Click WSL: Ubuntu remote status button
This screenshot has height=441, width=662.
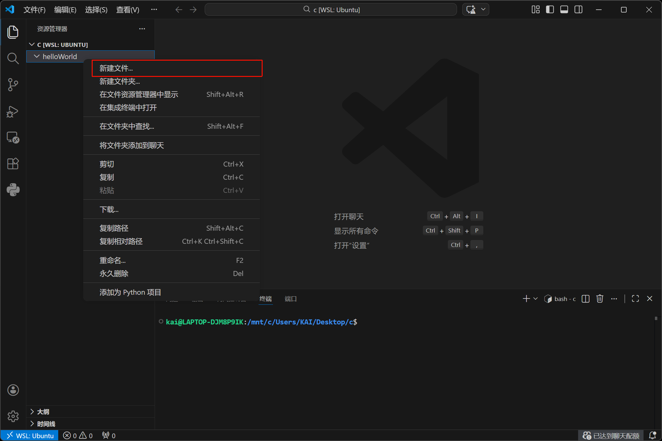(x=30, y=435)
